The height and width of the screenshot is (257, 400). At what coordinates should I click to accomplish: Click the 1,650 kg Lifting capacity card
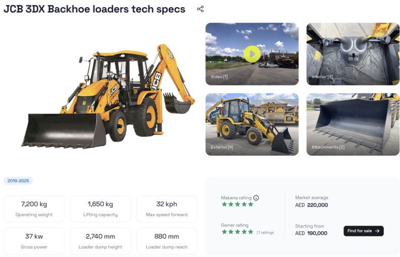pos(101,209)
